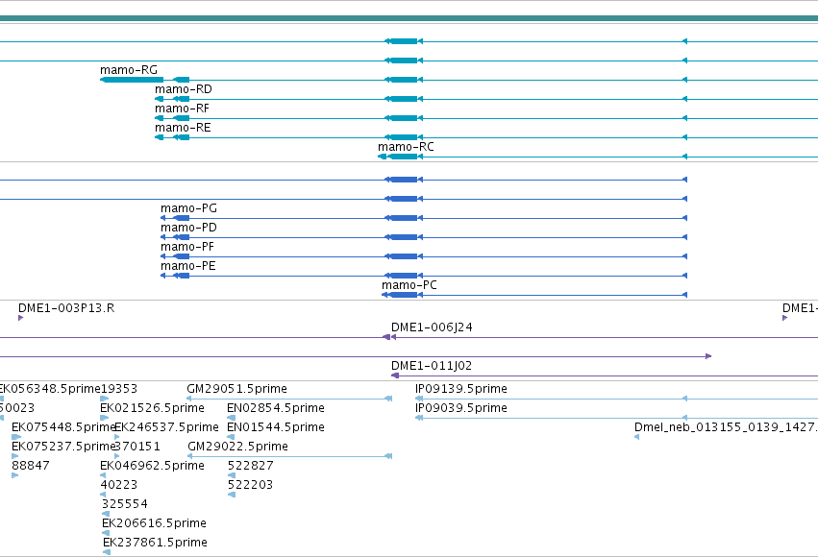Select the mamo-RE transcript label
The image size is (818, 557).
183,128
